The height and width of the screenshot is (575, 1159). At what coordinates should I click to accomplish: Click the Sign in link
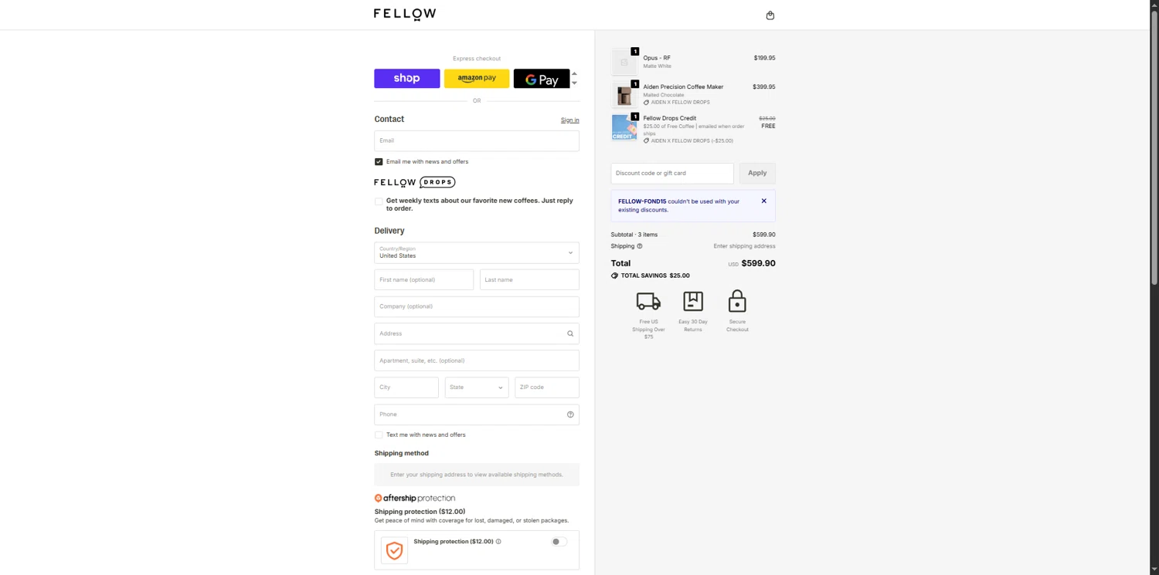point(569,120)
